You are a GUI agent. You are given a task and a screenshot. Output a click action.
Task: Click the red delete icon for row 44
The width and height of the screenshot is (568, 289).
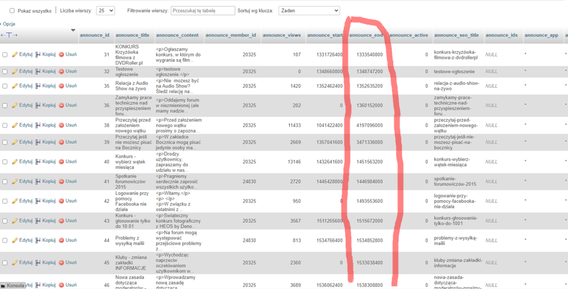pyautogui.click(x=61, y=240)
